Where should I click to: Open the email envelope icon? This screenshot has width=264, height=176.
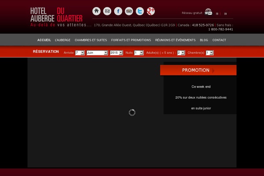click(107, 11)
